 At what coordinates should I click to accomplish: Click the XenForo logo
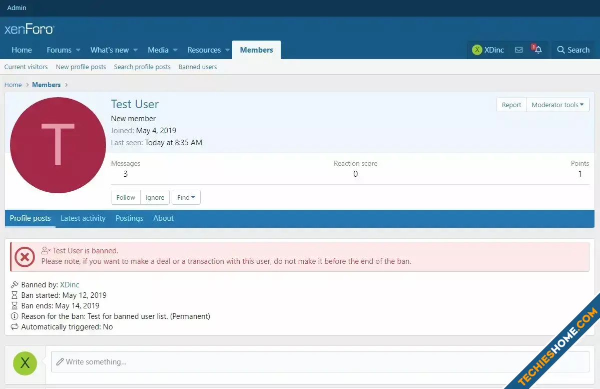click(29, 30)
